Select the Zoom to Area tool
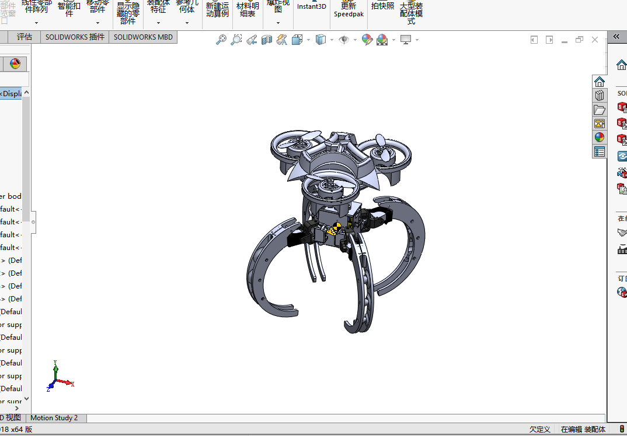The image size is (627, 436). [x=236, y=40]
